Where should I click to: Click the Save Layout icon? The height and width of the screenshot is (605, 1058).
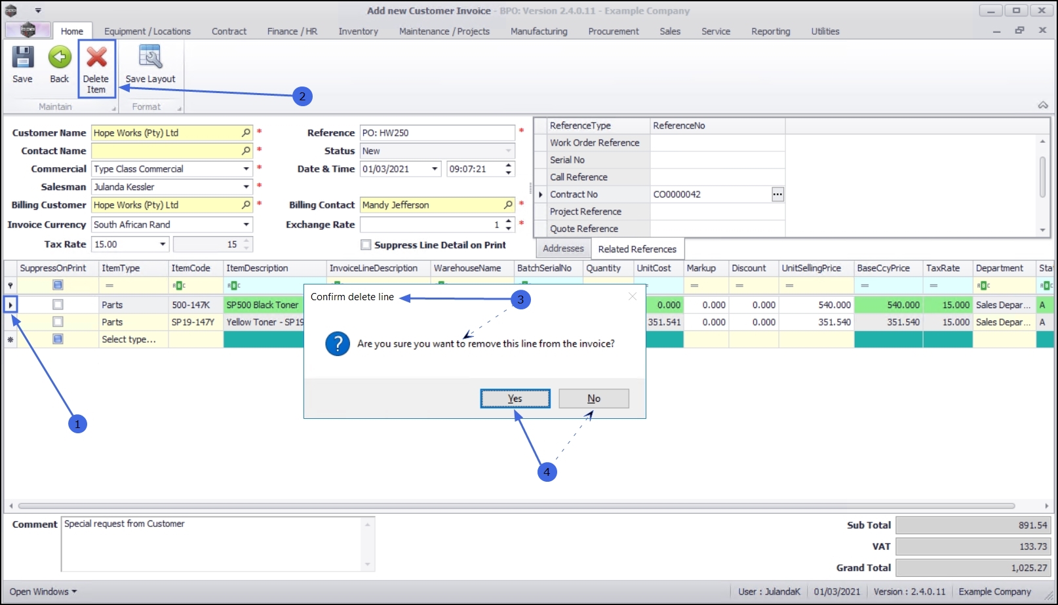pyautogui.click(x=150, y=64)
